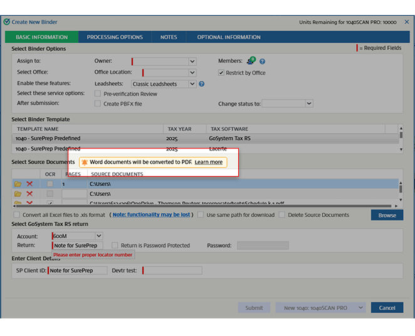Check Return is Password Protected
The height and width of the screenshot is (336, 415).
[x=115, y=245]
